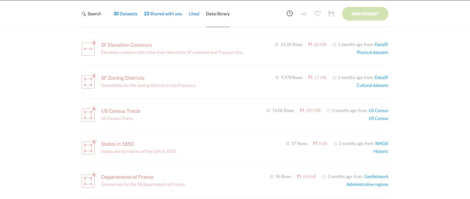The image size is (470, 199).
Task: Follow the GeoNetwork source link
Action: pos(376,176)
